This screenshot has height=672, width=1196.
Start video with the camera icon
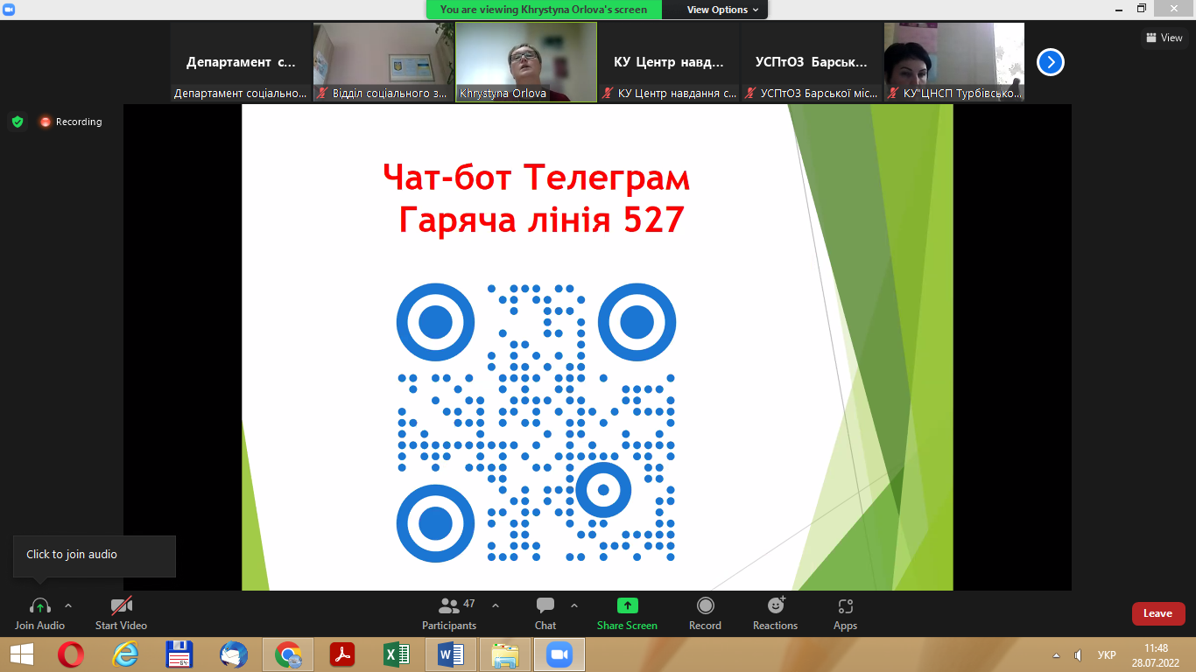click(x=121, y=605)
